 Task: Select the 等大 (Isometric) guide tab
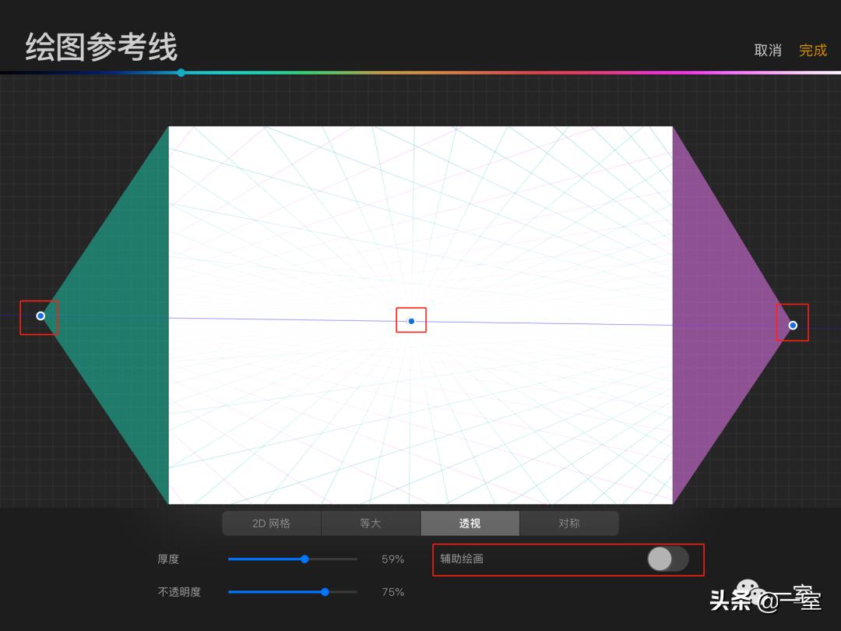point(371,523)
